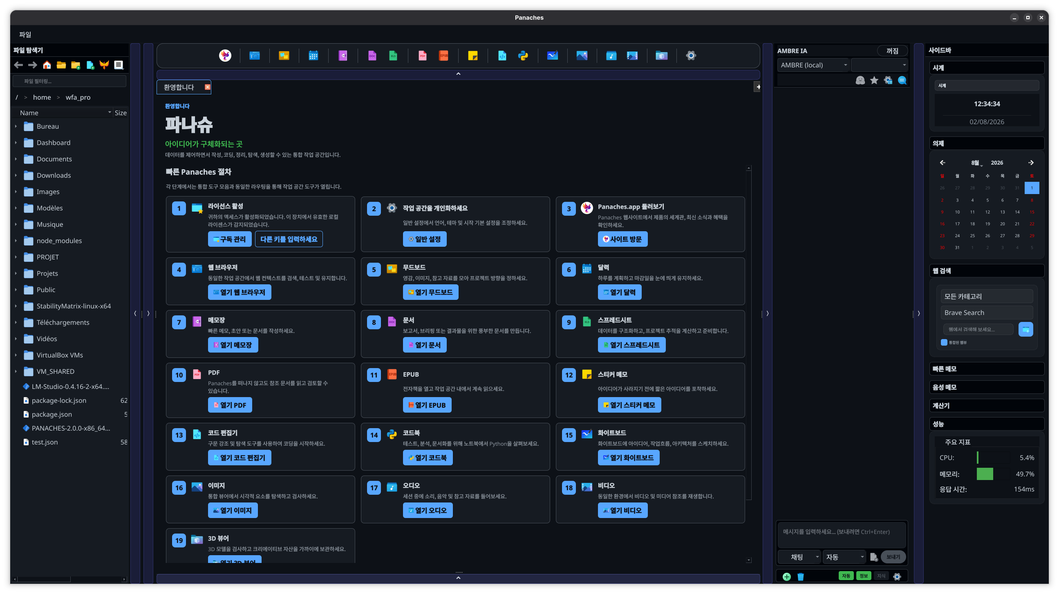Open the AMBRE (local) provider dropdown
This screenshot has width=1059, height=594.
813,65
